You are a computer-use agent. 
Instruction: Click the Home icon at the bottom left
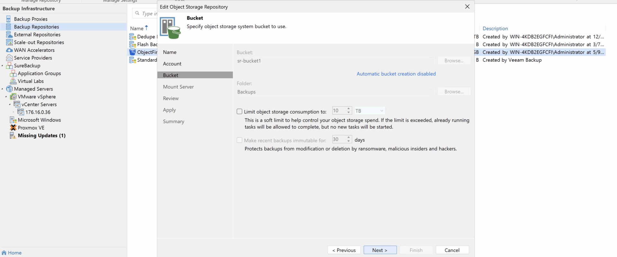4,253
